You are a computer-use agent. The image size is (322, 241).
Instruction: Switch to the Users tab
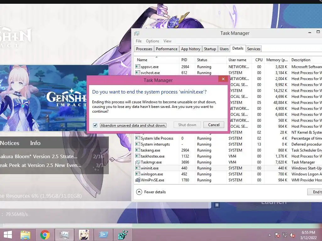[x=224, y=49]
